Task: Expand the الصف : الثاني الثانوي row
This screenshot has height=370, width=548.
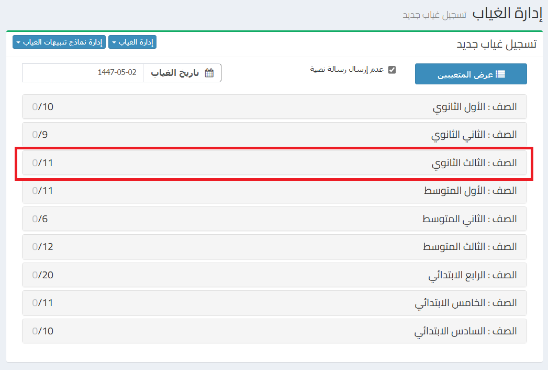Action: [474, 135]
